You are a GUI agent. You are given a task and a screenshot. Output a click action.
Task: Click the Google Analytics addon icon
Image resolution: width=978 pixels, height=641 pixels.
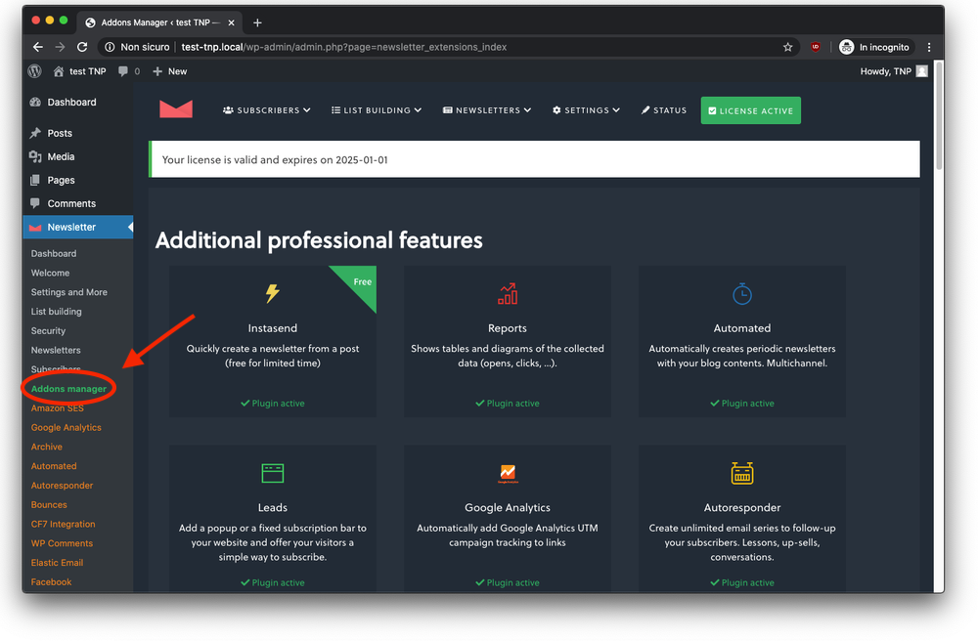point(508,473)
